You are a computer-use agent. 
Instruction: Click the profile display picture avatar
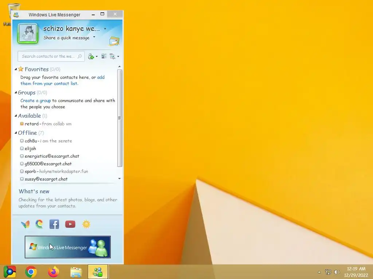click(28, 33)
